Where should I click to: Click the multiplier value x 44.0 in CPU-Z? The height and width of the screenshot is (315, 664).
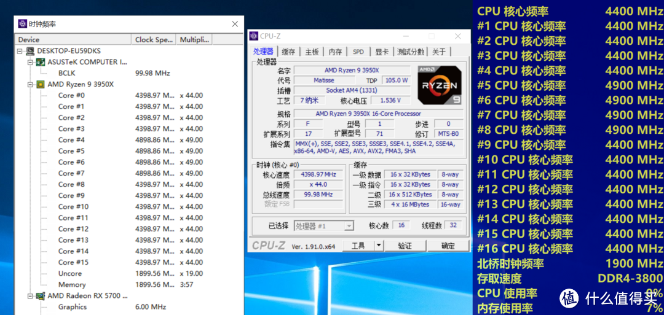tap(318, 185)
